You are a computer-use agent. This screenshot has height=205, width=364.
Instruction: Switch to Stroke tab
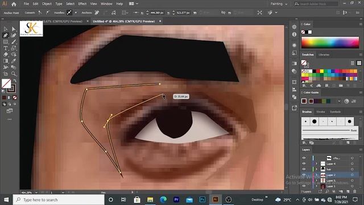(321, 112)
